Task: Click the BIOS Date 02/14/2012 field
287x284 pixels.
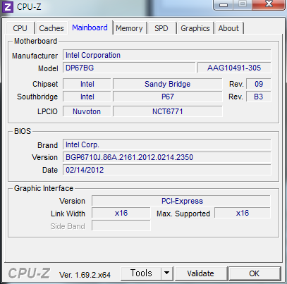Action: pos(166,170)
